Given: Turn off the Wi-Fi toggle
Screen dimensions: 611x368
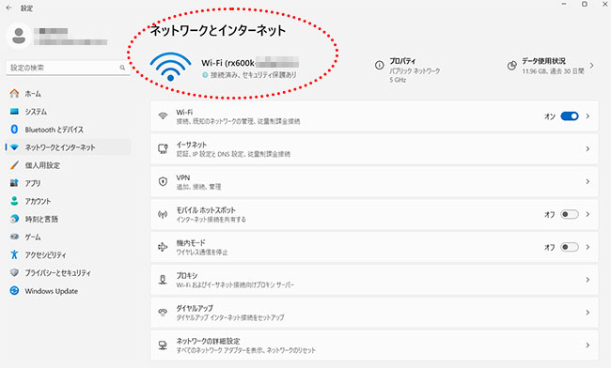Looking at the screenshot, I should click(570, 115).
